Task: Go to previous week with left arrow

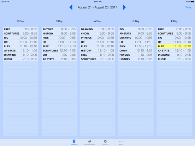Action: coord(71,7)
